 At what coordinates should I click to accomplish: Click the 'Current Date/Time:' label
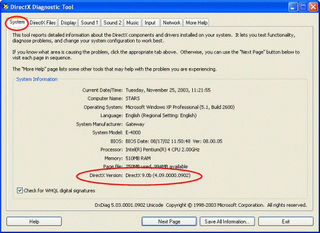pyautogui.click(x=103, y=90)
